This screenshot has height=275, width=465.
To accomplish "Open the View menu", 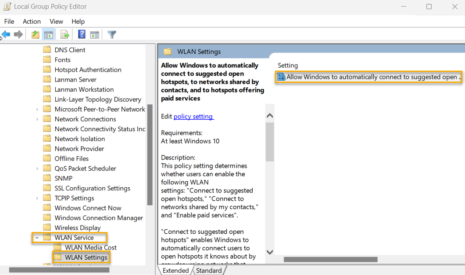I will tap(56, 21).
